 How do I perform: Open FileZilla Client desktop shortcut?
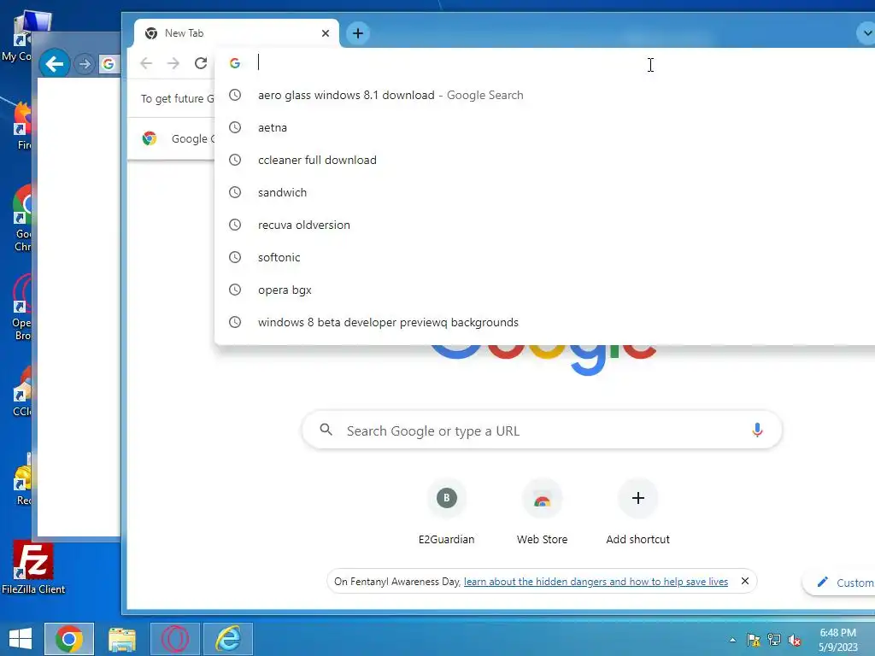click(x=33, y=567)
